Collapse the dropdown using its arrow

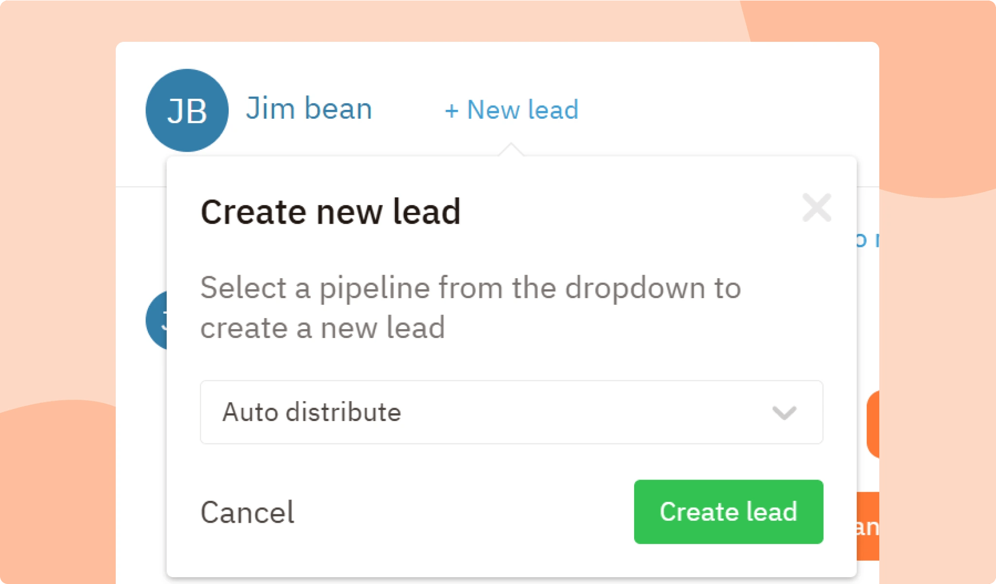pyautogui.click(x=784, y=413)
